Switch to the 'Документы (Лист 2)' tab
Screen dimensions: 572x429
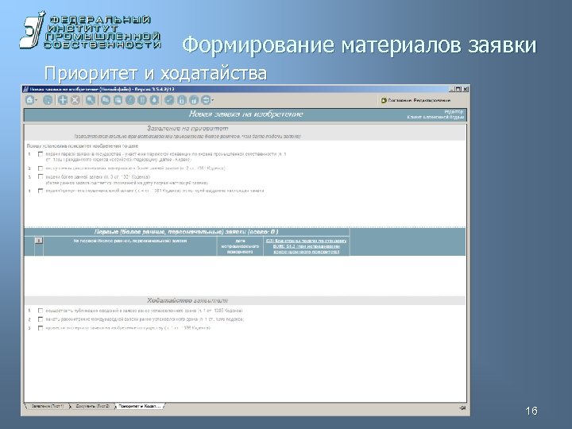tap(93, 406)
